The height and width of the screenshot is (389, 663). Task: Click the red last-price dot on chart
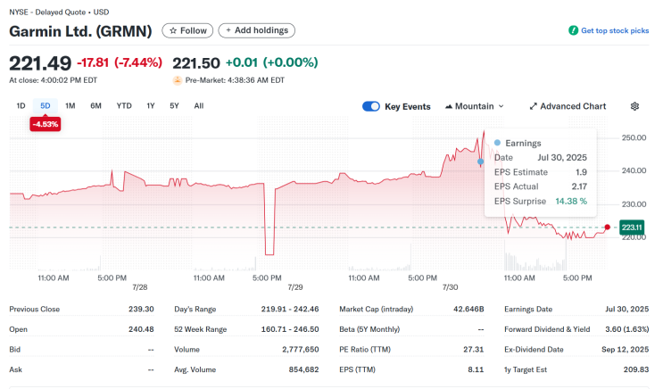click(608, 228)
